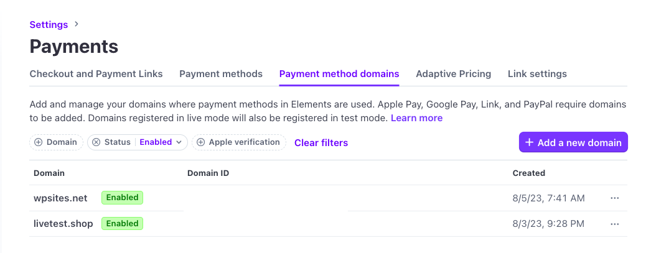
Task: Select the Payment method domains tab
Action: pyautogui.click(x=339, y=74)
